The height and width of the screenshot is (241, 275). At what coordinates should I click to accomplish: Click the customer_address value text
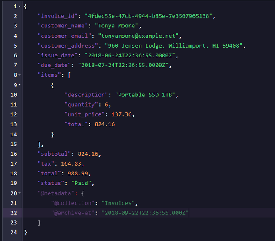[x=178, y=46]
